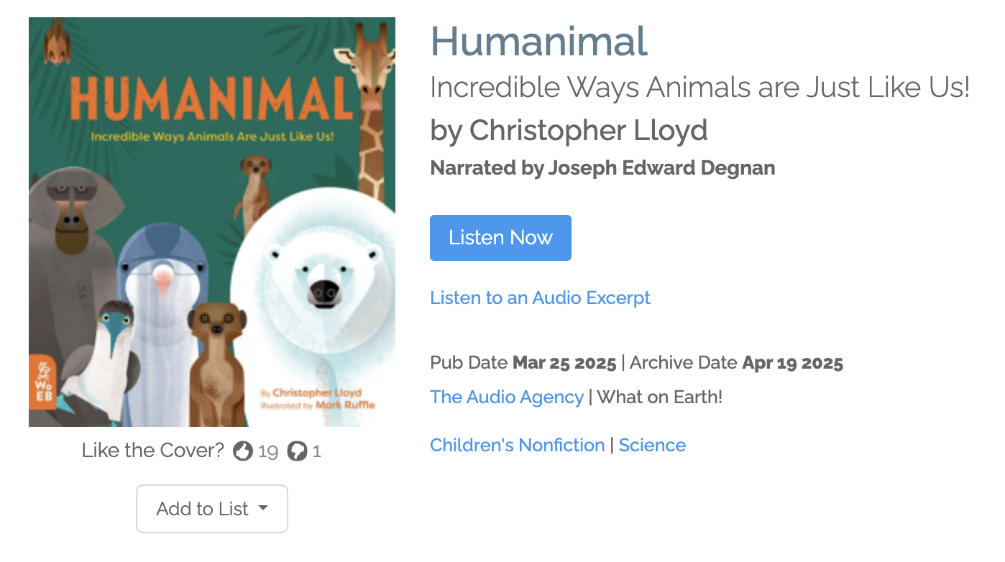Click the Pub Date Mar 25 2025

pyautogui.click(x=564, y=363)
